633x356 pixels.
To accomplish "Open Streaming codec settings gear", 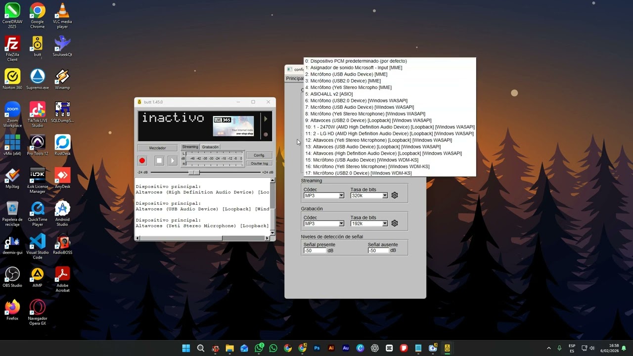I will (x=395, y=195).
